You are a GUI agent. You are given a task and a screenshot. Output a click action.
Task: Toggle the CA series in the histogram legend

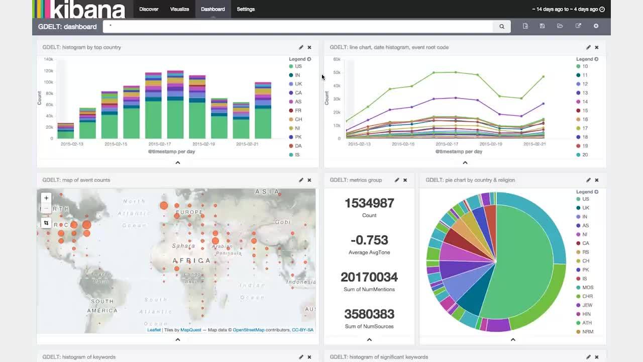tap(297, 93)
